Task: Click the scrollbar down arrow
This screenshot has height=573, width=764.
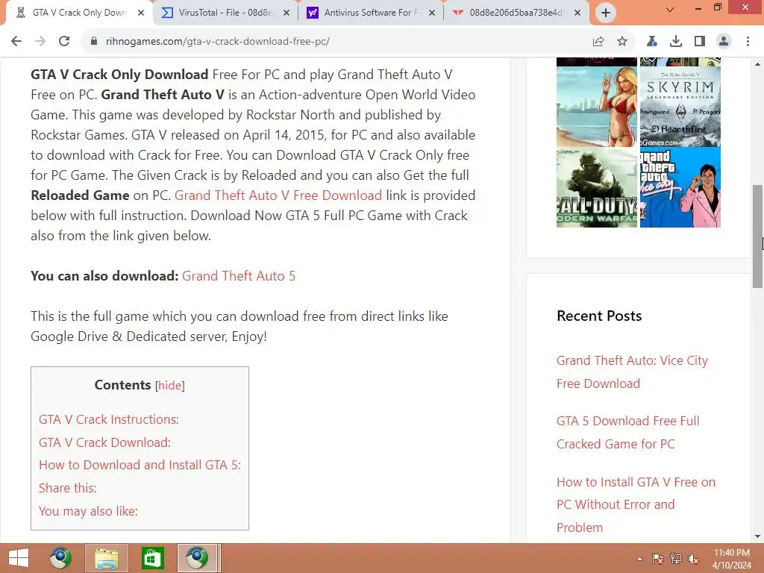Action: coord(758,536)
